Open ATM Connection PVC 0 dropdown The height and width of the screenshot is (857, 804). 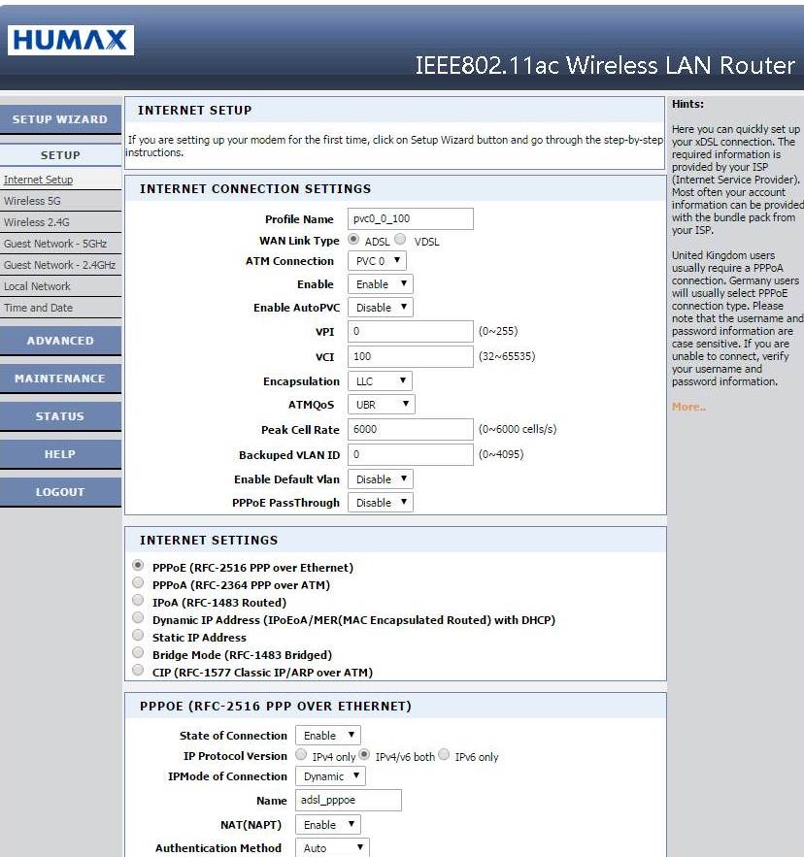[377, 261]
